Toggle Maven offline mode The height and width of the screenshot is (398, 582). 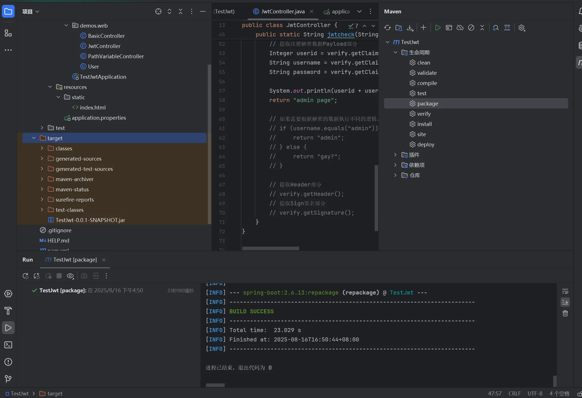tap(460, 28)
